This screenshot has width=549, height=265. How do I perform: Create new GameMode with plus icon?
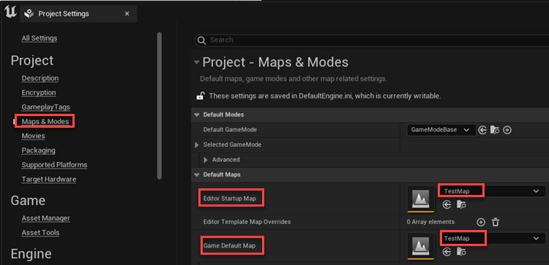pos(507,130)
